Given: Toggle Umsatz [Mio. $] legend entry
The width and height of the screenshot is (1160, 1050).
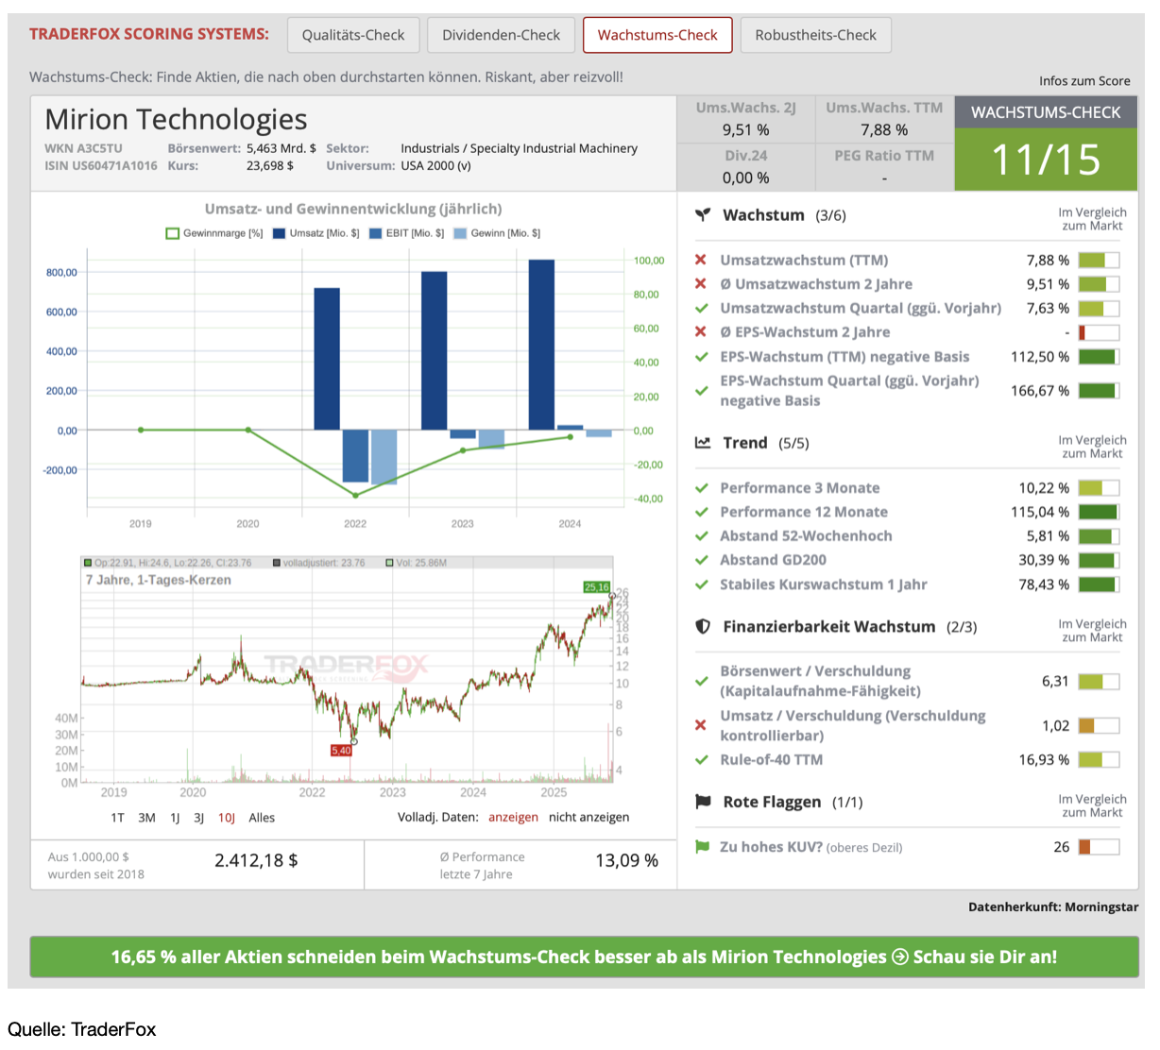Looking at the screenshot, I should pyautogui.click(x=316, y=233).
